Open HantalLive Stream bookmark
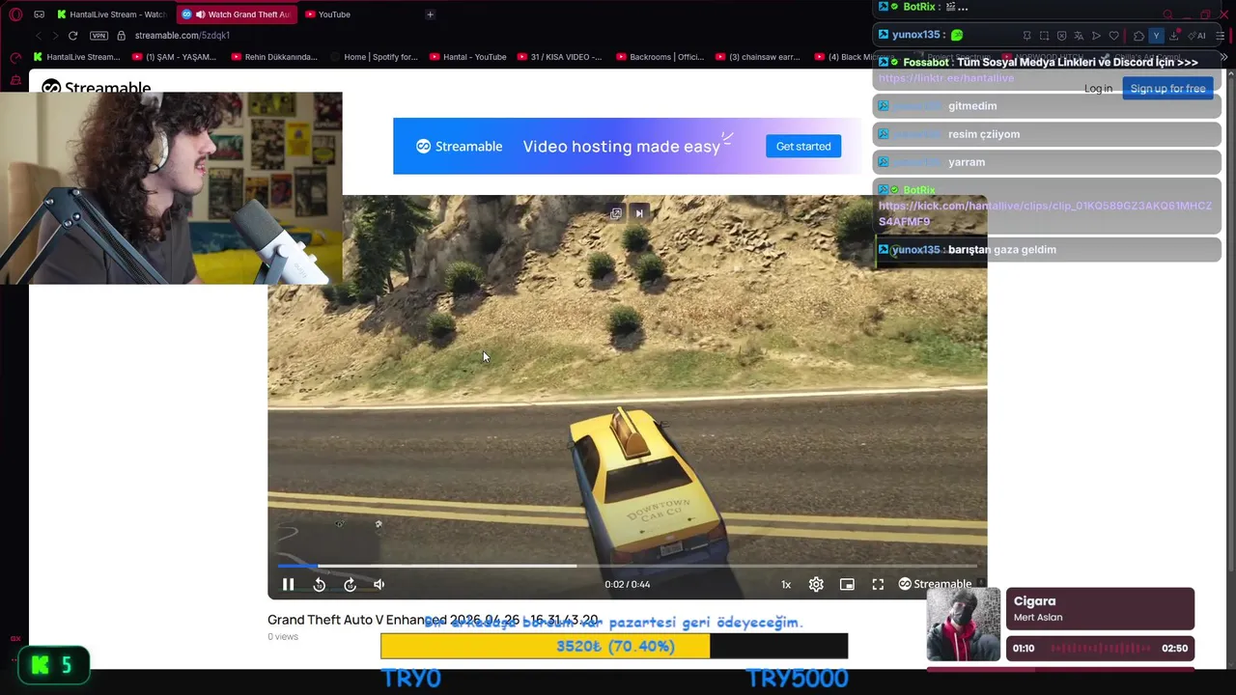 77,57
